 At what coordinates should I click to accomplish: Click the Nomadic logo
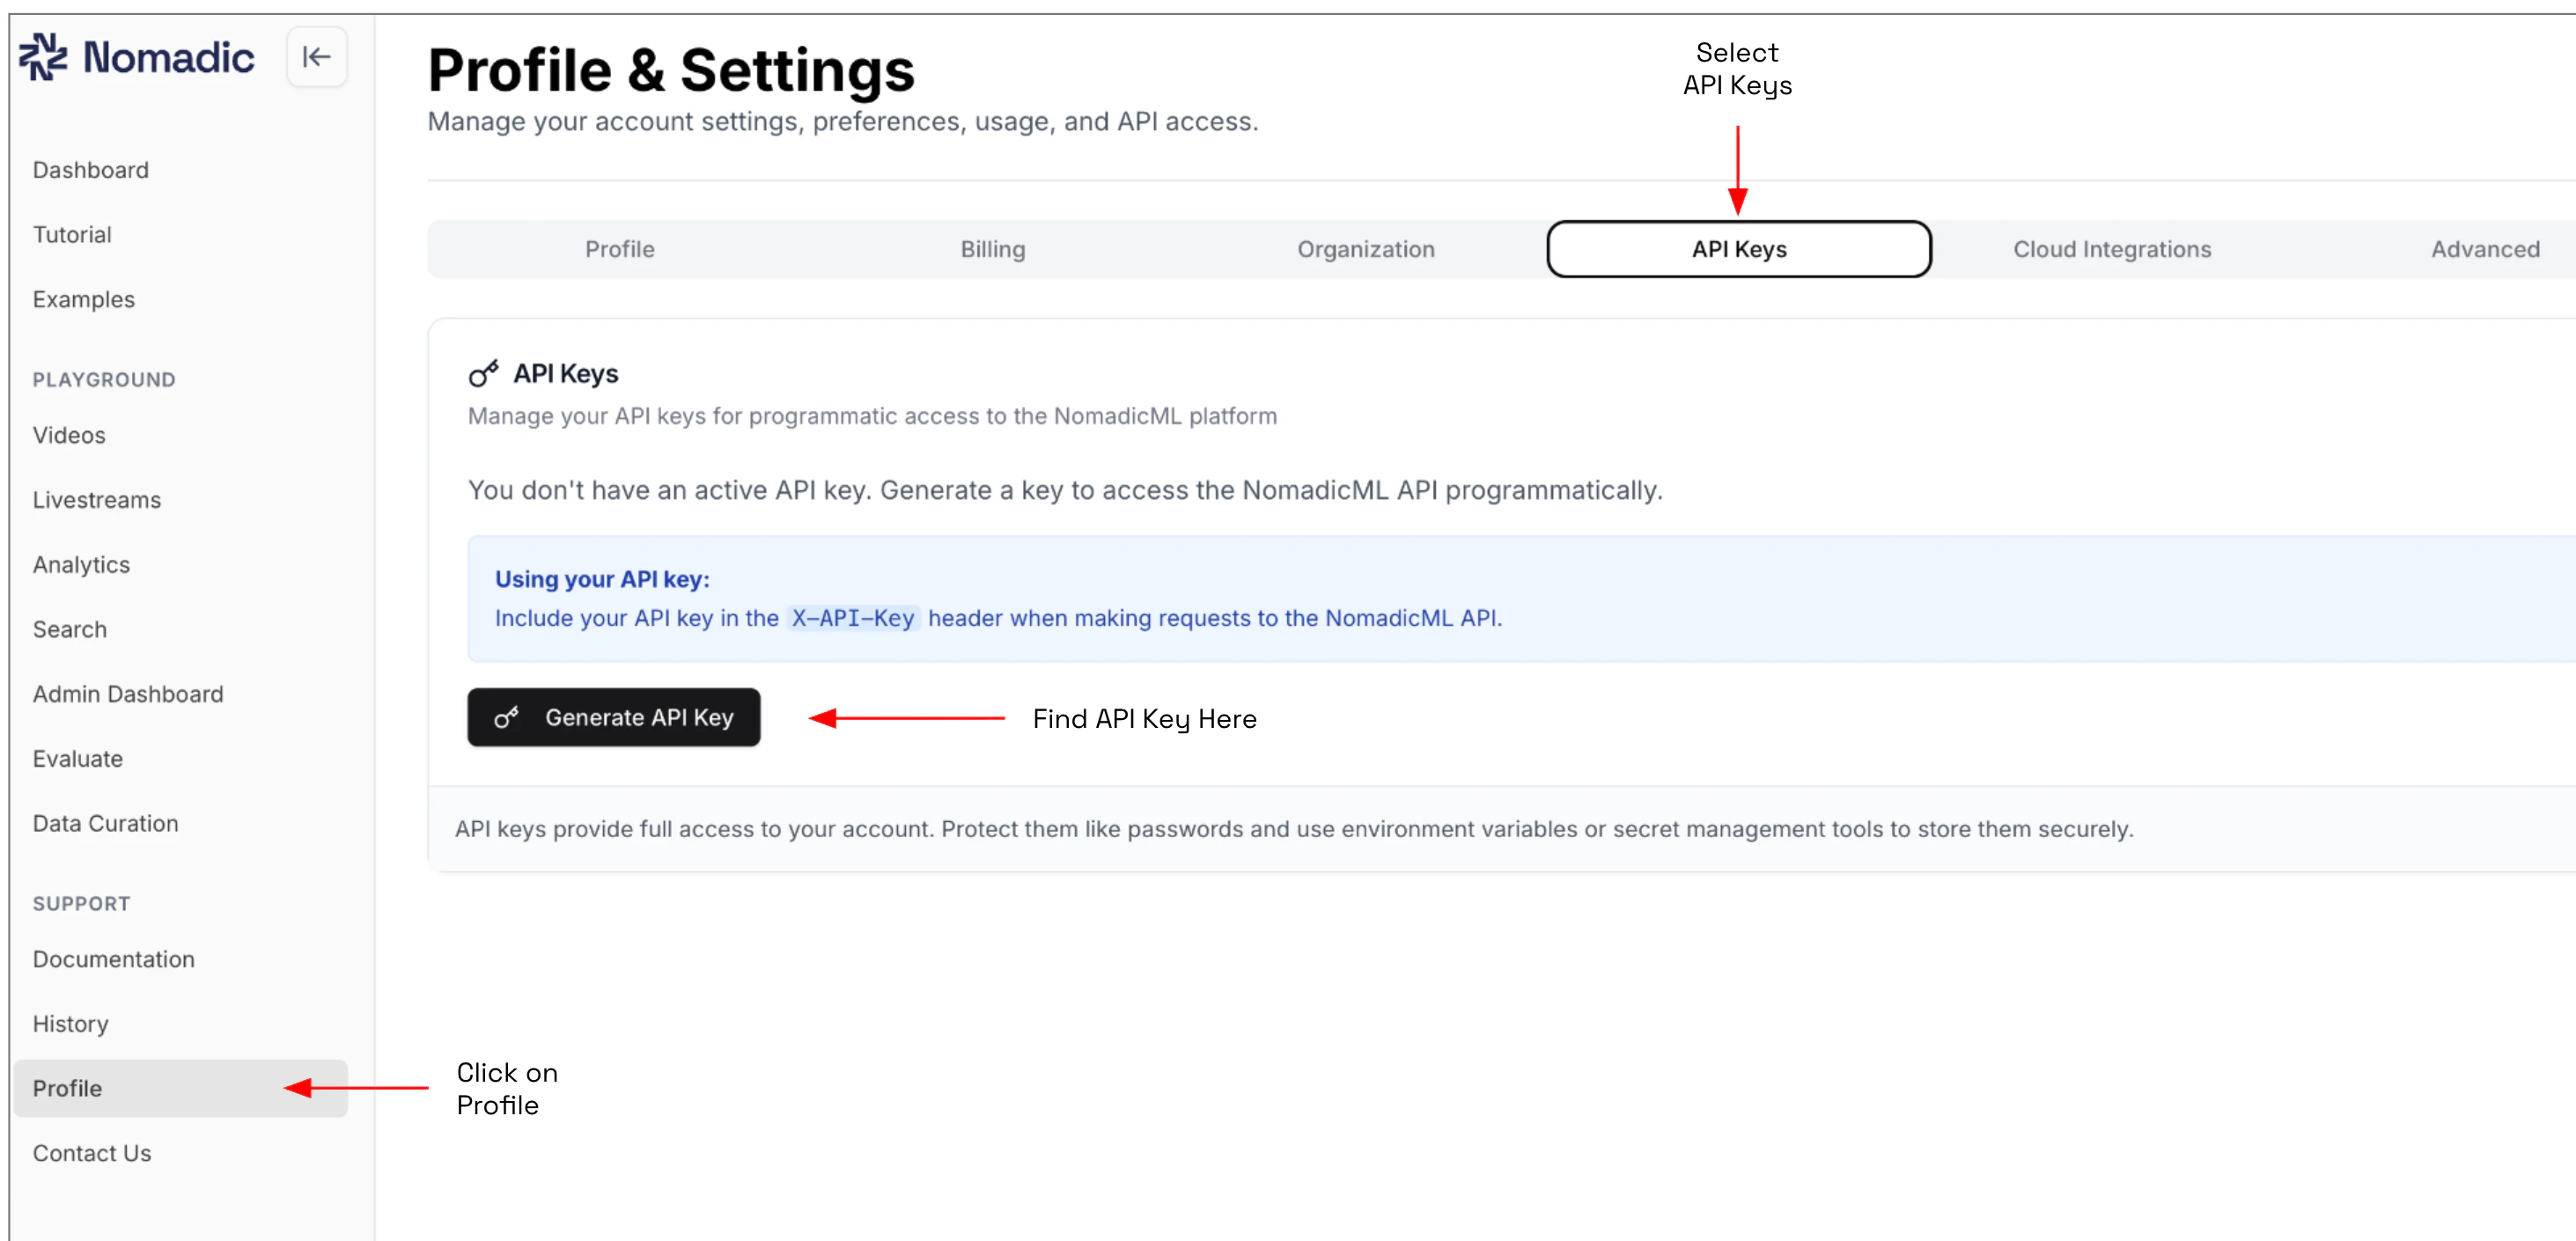137,57
